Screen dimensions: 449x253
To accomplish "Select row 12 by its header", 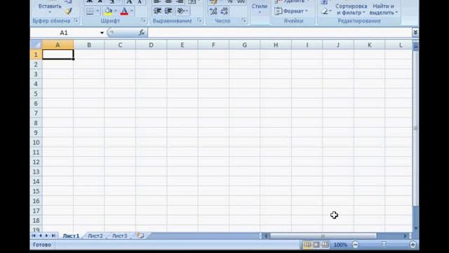I will pos(36,162).
